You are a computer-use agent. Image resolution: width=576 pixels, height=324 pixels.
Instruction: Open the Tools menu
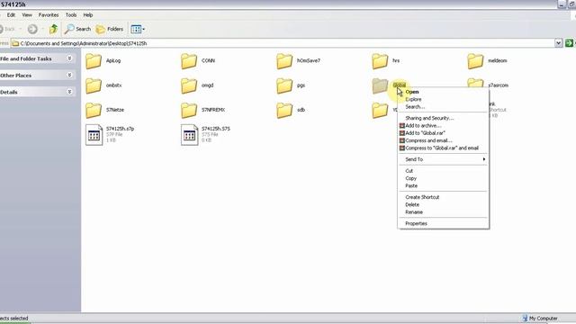tap(71, 15)
